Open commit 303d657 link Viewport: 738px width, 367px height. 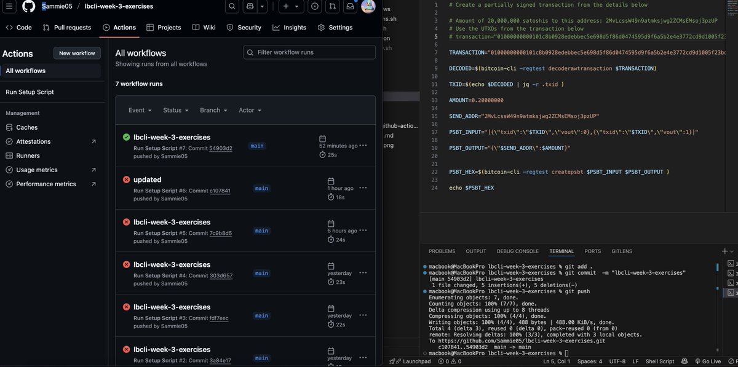pos(221,275)
